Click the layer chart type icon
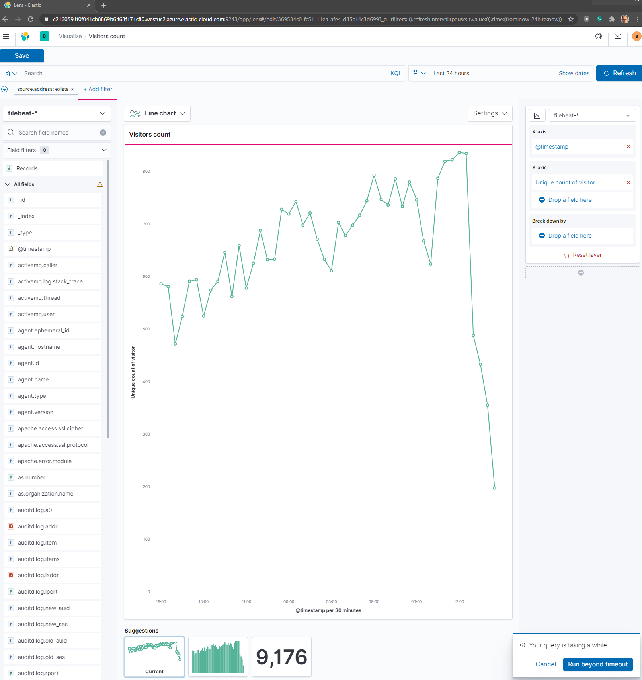 pos(537,115)
